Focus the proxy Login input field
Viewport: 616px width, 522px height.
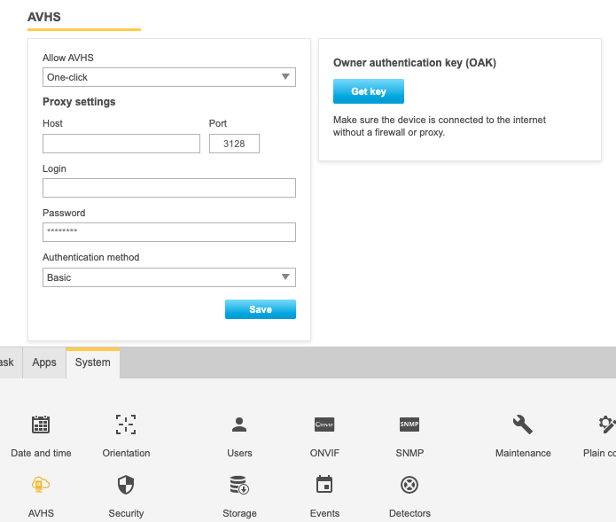click(169, 188)
